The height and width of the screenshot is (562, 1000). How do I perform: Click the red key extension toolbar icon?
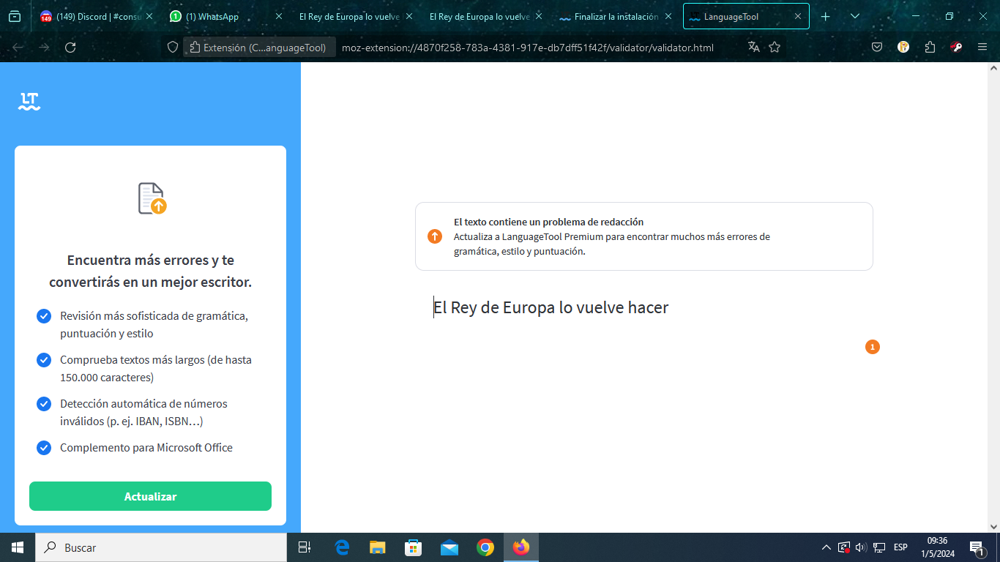956,47
